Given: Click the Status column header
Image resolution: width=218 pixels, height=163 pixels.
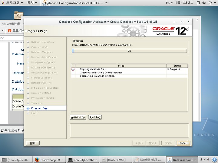Looking at the screenshot, I should click(177, 66).
